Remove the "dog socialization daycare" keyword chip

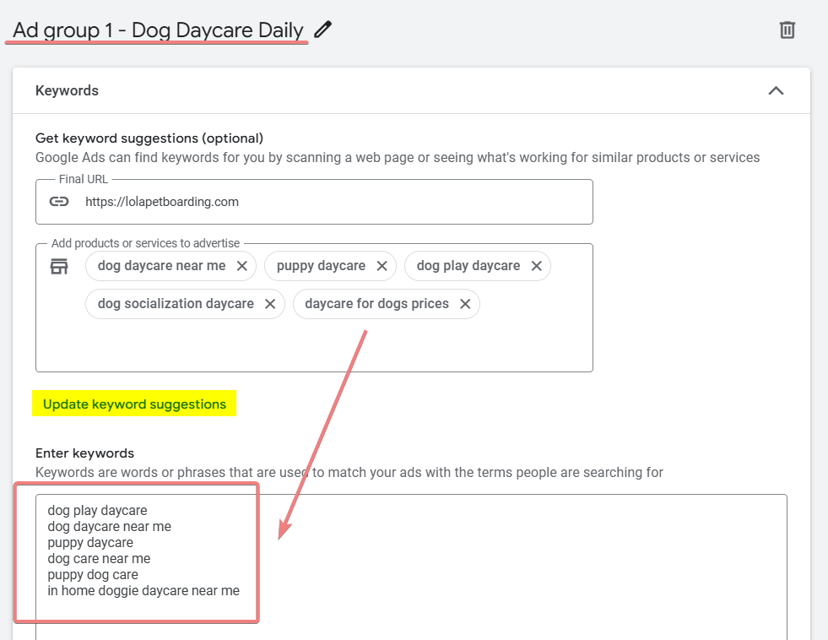pos(269,303)
